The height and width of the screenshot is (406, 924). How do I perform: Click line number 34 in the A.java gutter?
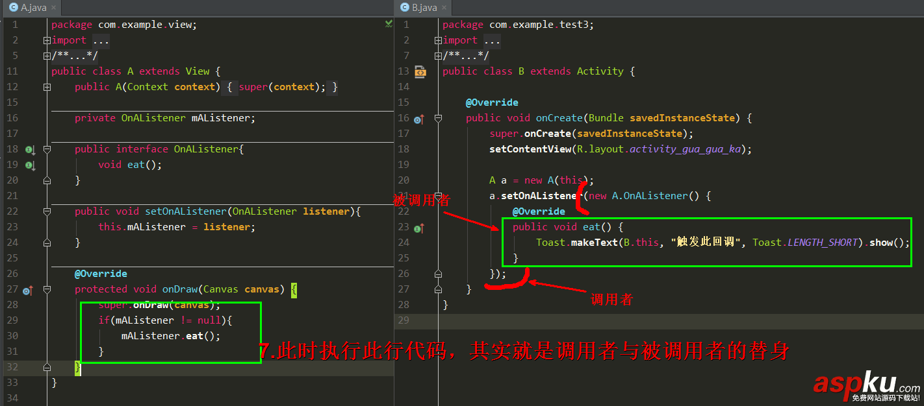(12, 398)
